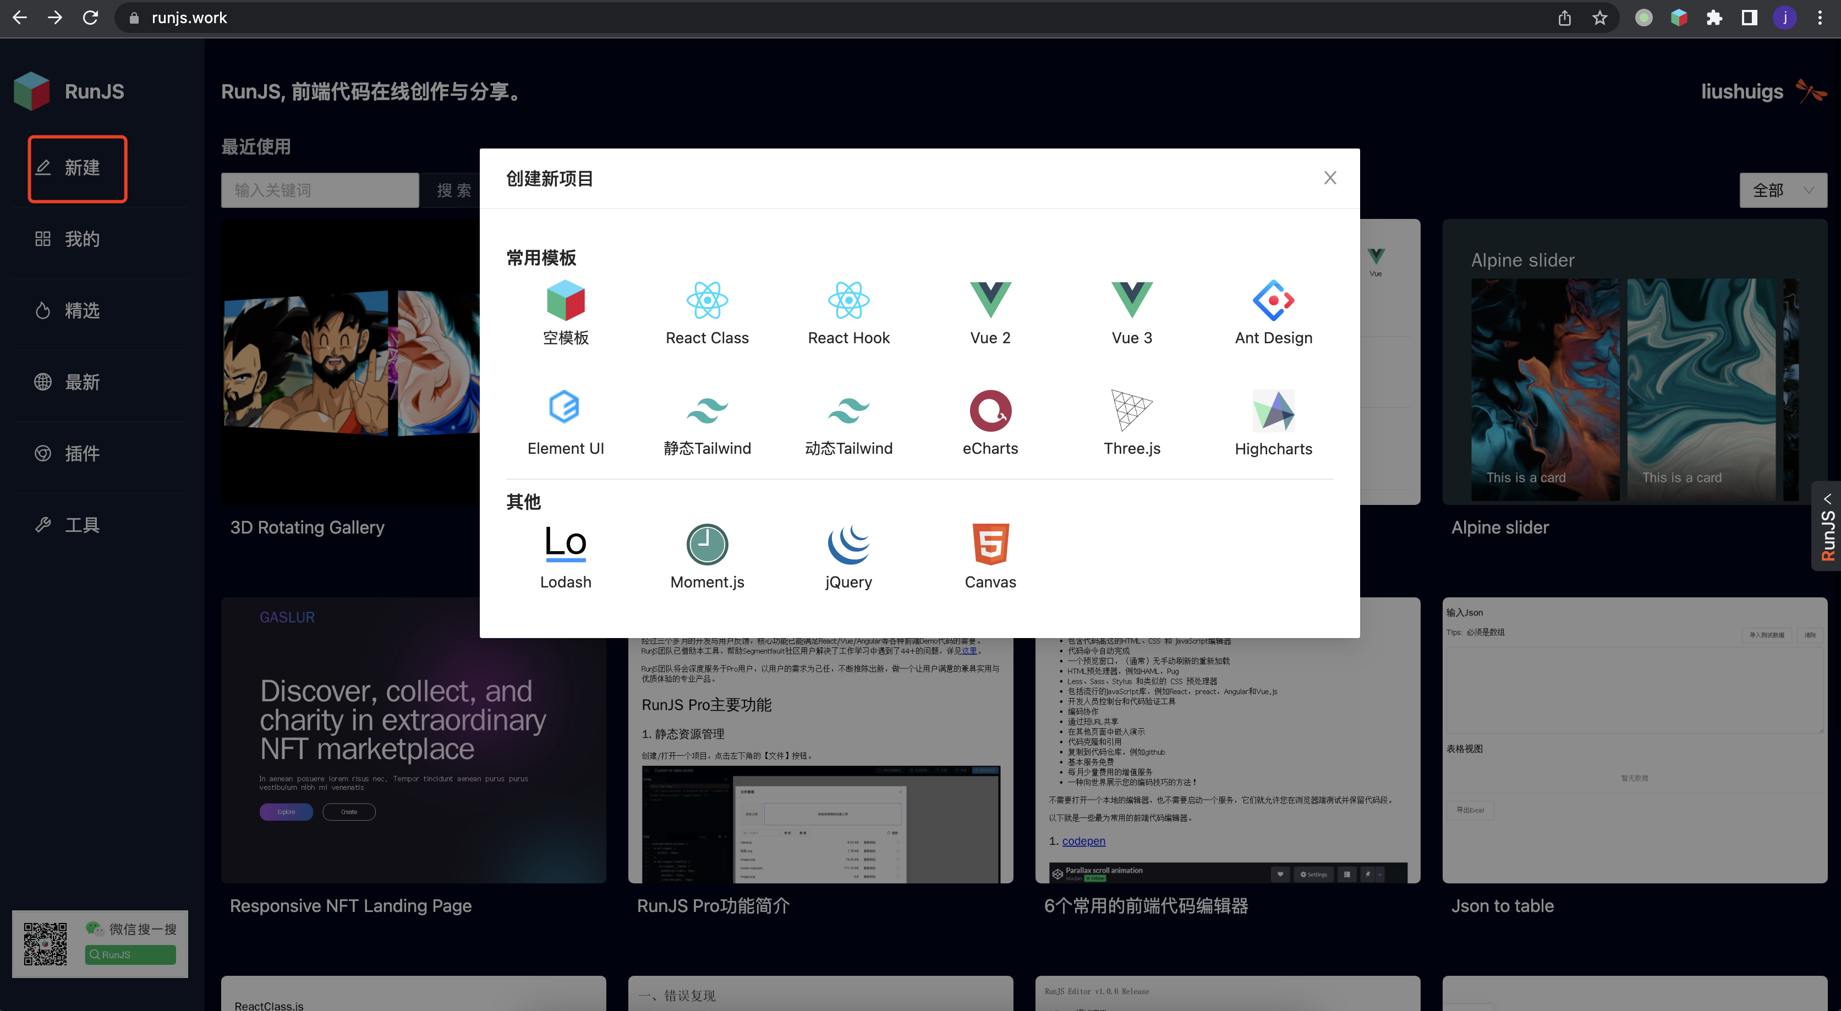Expand the RunJS side tab on right edge
The width and height of the screenshot is (1841, 1011).
point(1827,526)
